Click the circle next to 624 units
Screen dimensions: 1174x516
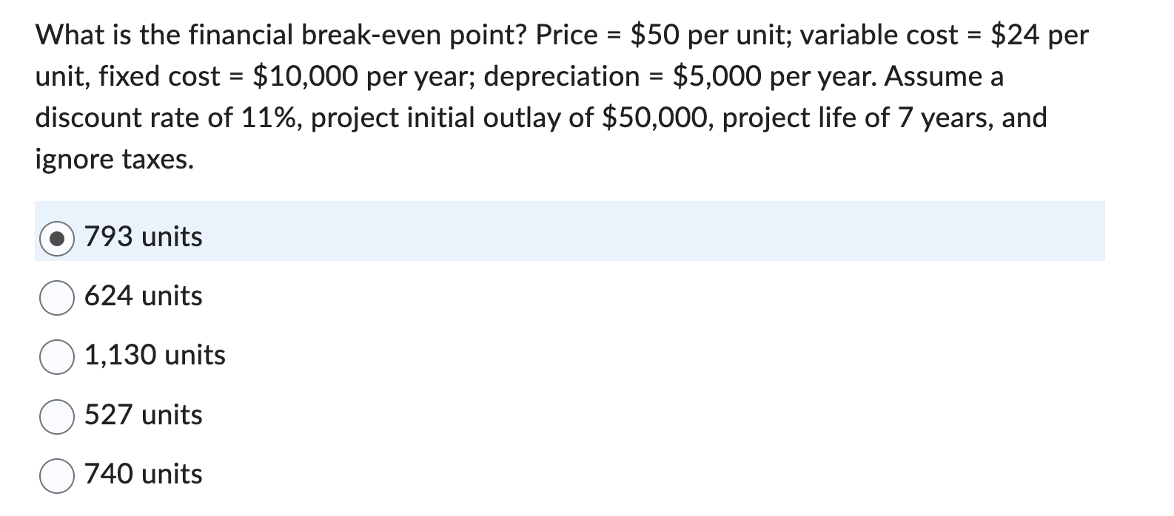click(57, 296)
